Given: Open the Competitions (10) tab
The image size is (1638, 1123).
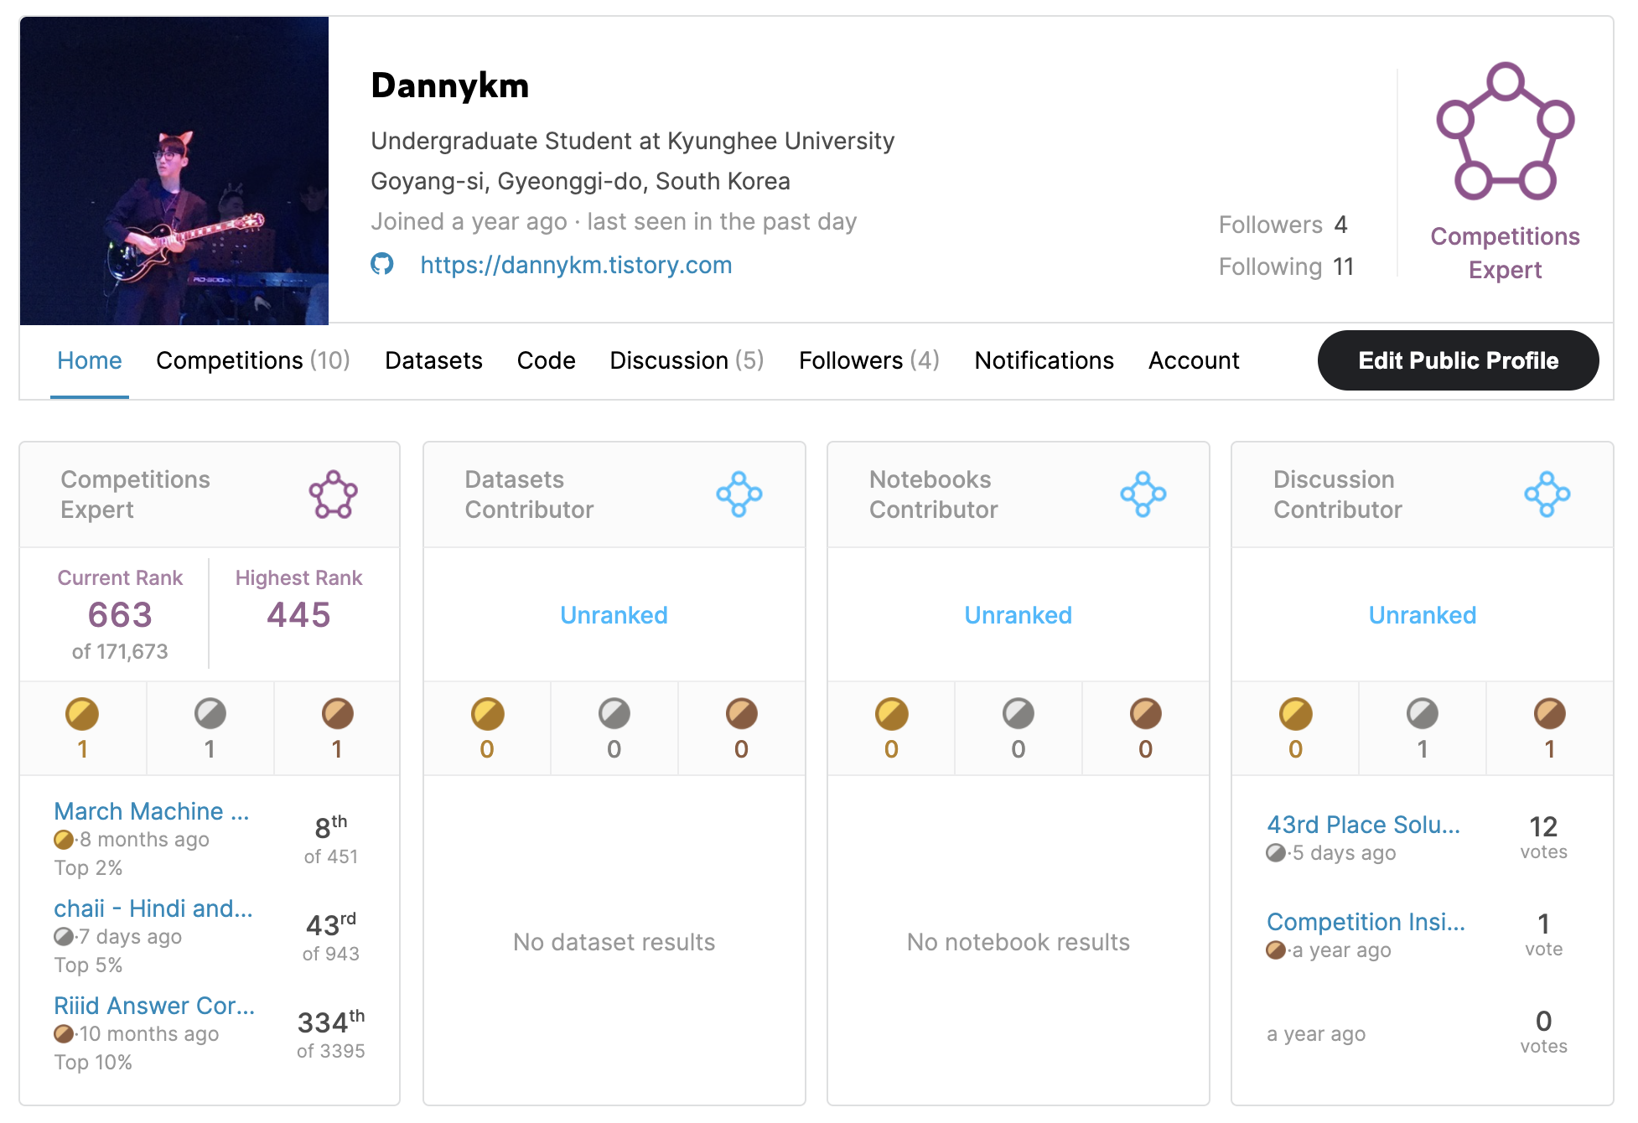Looking at the screenshot, I should click(252, 360).
